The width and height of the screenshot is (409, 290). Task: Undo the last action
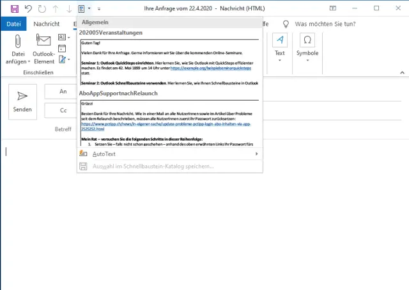pos(28,8)
